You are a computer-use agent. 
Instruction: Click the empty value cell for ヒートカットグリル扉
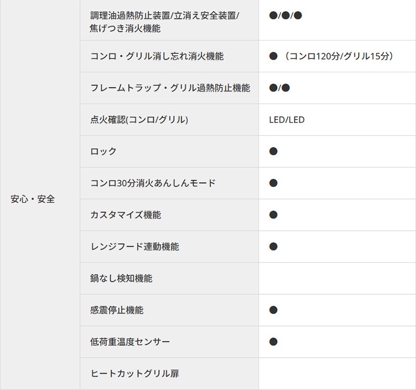click(337, 374)
